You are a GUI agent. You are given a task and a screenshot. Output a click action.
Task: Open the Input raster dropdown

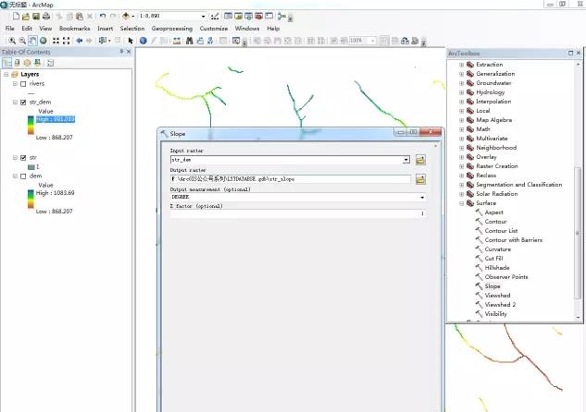405,160
